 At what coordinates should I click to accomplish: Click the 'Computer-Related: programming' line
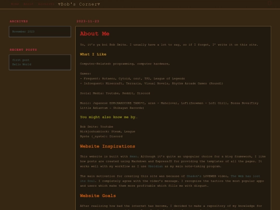click(125, 64)
